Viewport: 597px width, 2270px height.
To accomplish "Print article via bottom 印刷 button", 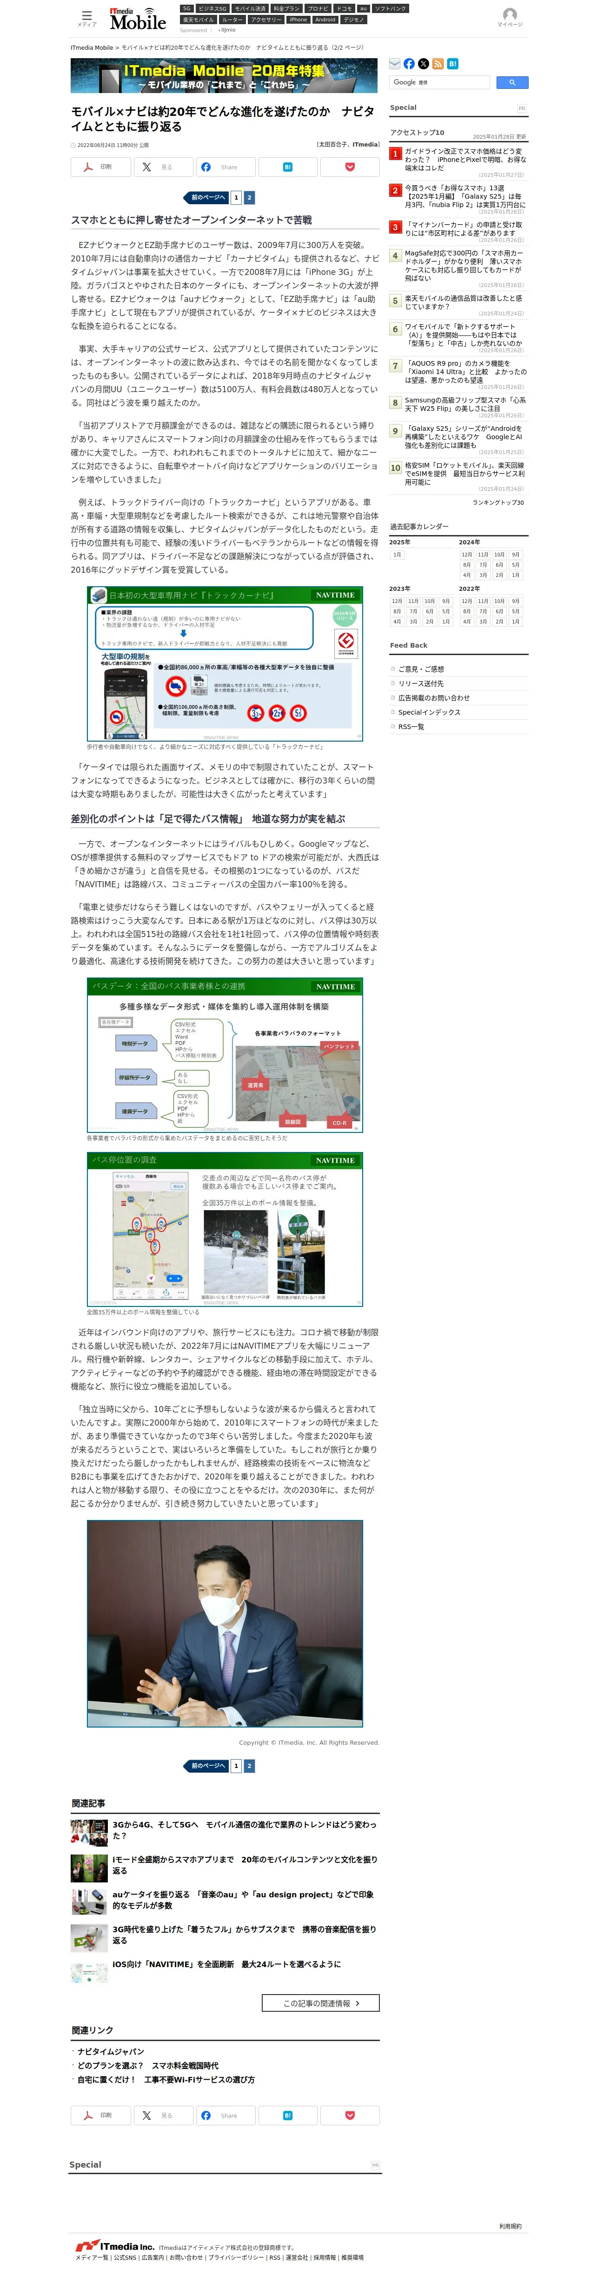I will pos(100,2115).
